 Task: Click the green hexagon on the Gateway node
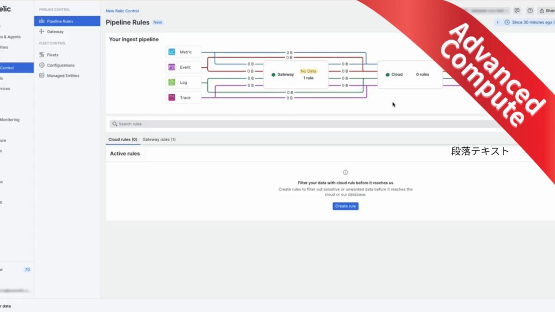(273, 74)
